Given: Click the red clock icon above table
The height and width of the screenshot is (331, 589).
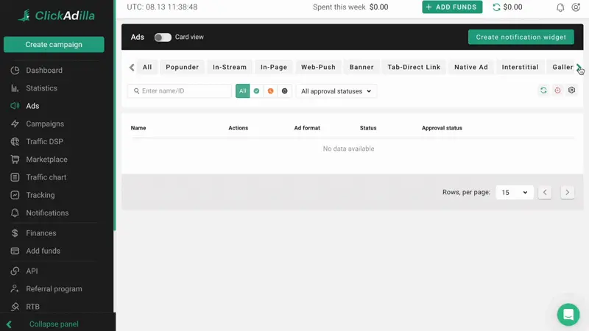Looking at the screenshot, I should 557,90.
